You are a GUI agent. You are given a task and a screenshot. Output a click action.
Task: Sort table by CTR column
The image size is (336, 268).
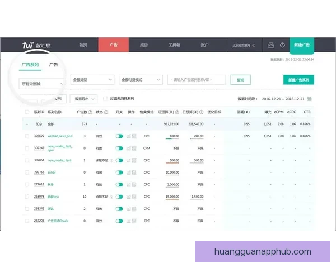tap(307, 112)
